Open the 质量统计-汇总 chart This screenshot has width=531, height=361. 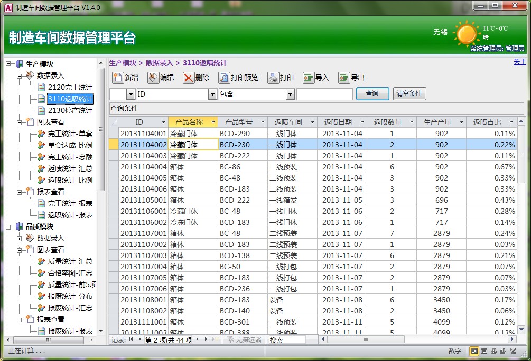(70, 262)
